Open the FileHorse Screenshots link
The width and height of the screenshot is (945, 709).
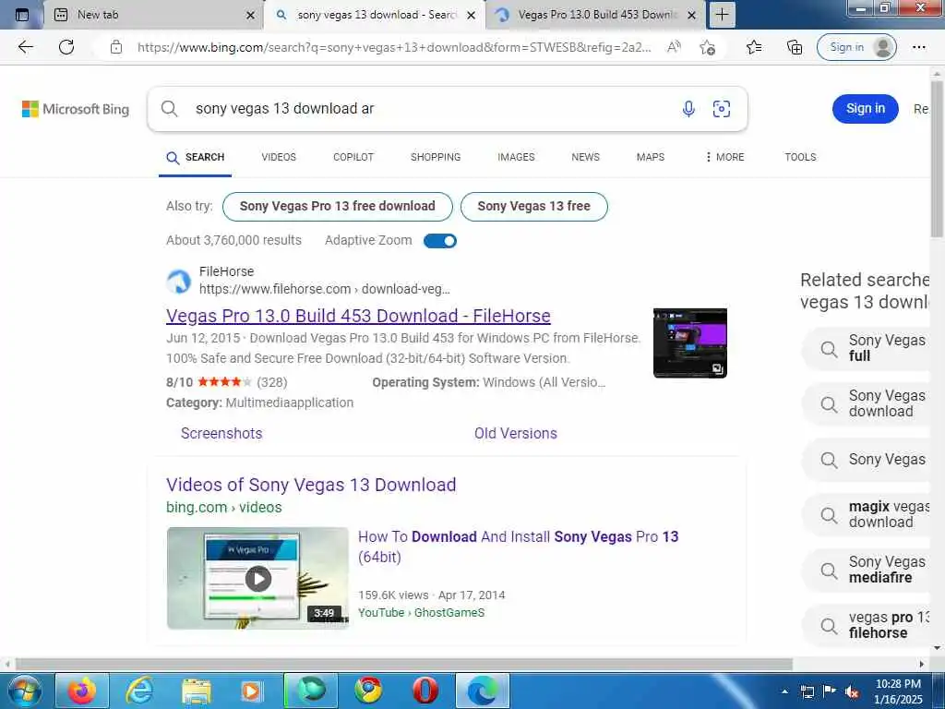point(221,433)
